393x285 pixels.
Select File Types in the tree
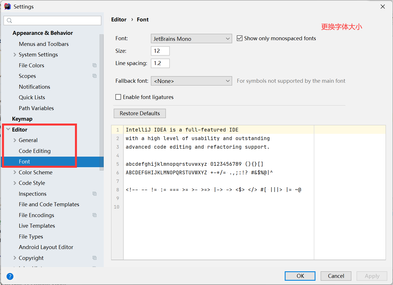tap(31, 237)
